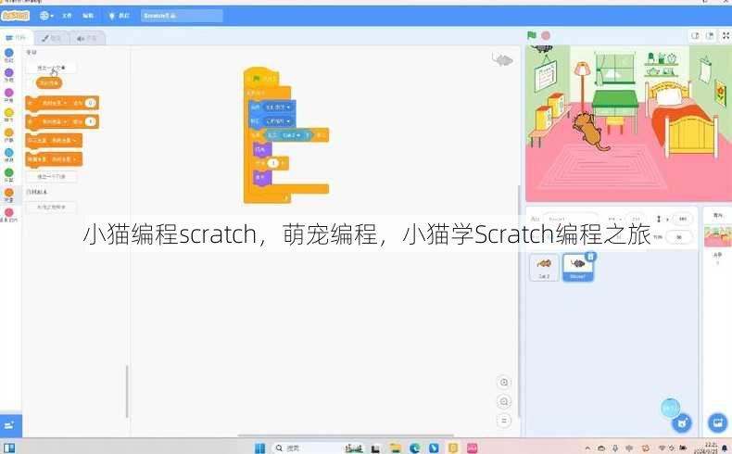Click value field 0 in set variable block
The image size is (732, 454).
pos(91,103)
